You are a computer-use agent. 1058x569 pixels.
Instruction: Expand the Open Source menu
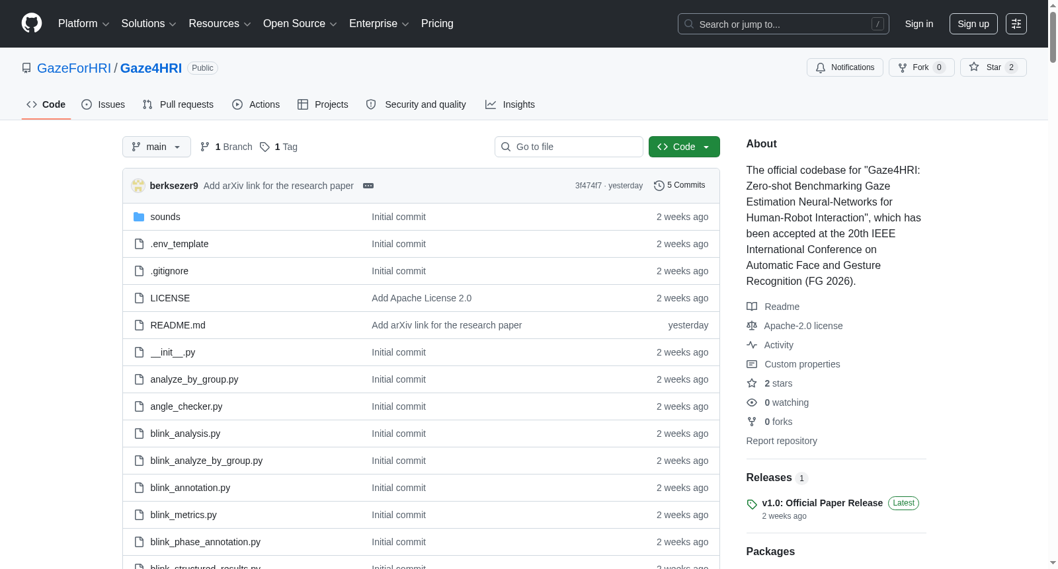(300, 24)
